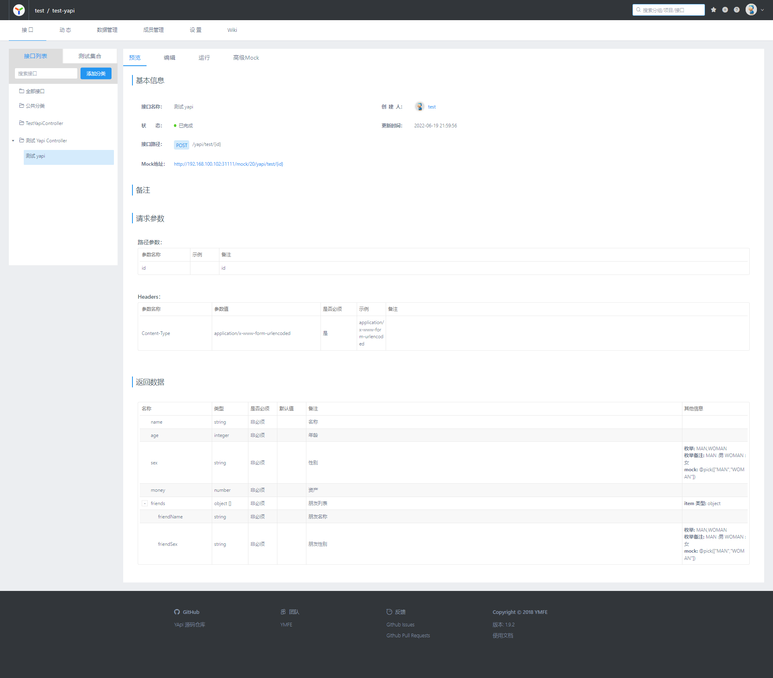Image resolution: width=773 pixels, height=678 pixels.
Task: Open the 高级Mock tab
Action: [x=246, y=58]
